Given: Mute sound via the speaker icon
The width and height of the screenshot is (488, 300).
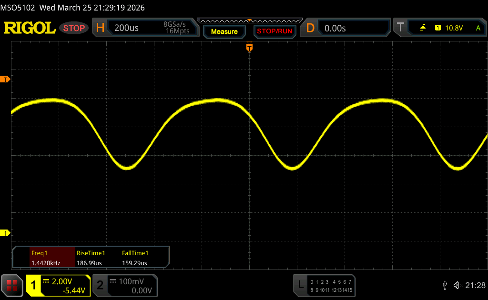Looking at the screenshot, I should pyautogui.click(x=457, y=285).
